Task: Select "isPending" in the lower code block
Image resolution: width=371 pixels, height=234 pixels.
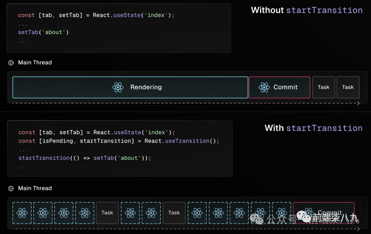Action: (57, 141)
